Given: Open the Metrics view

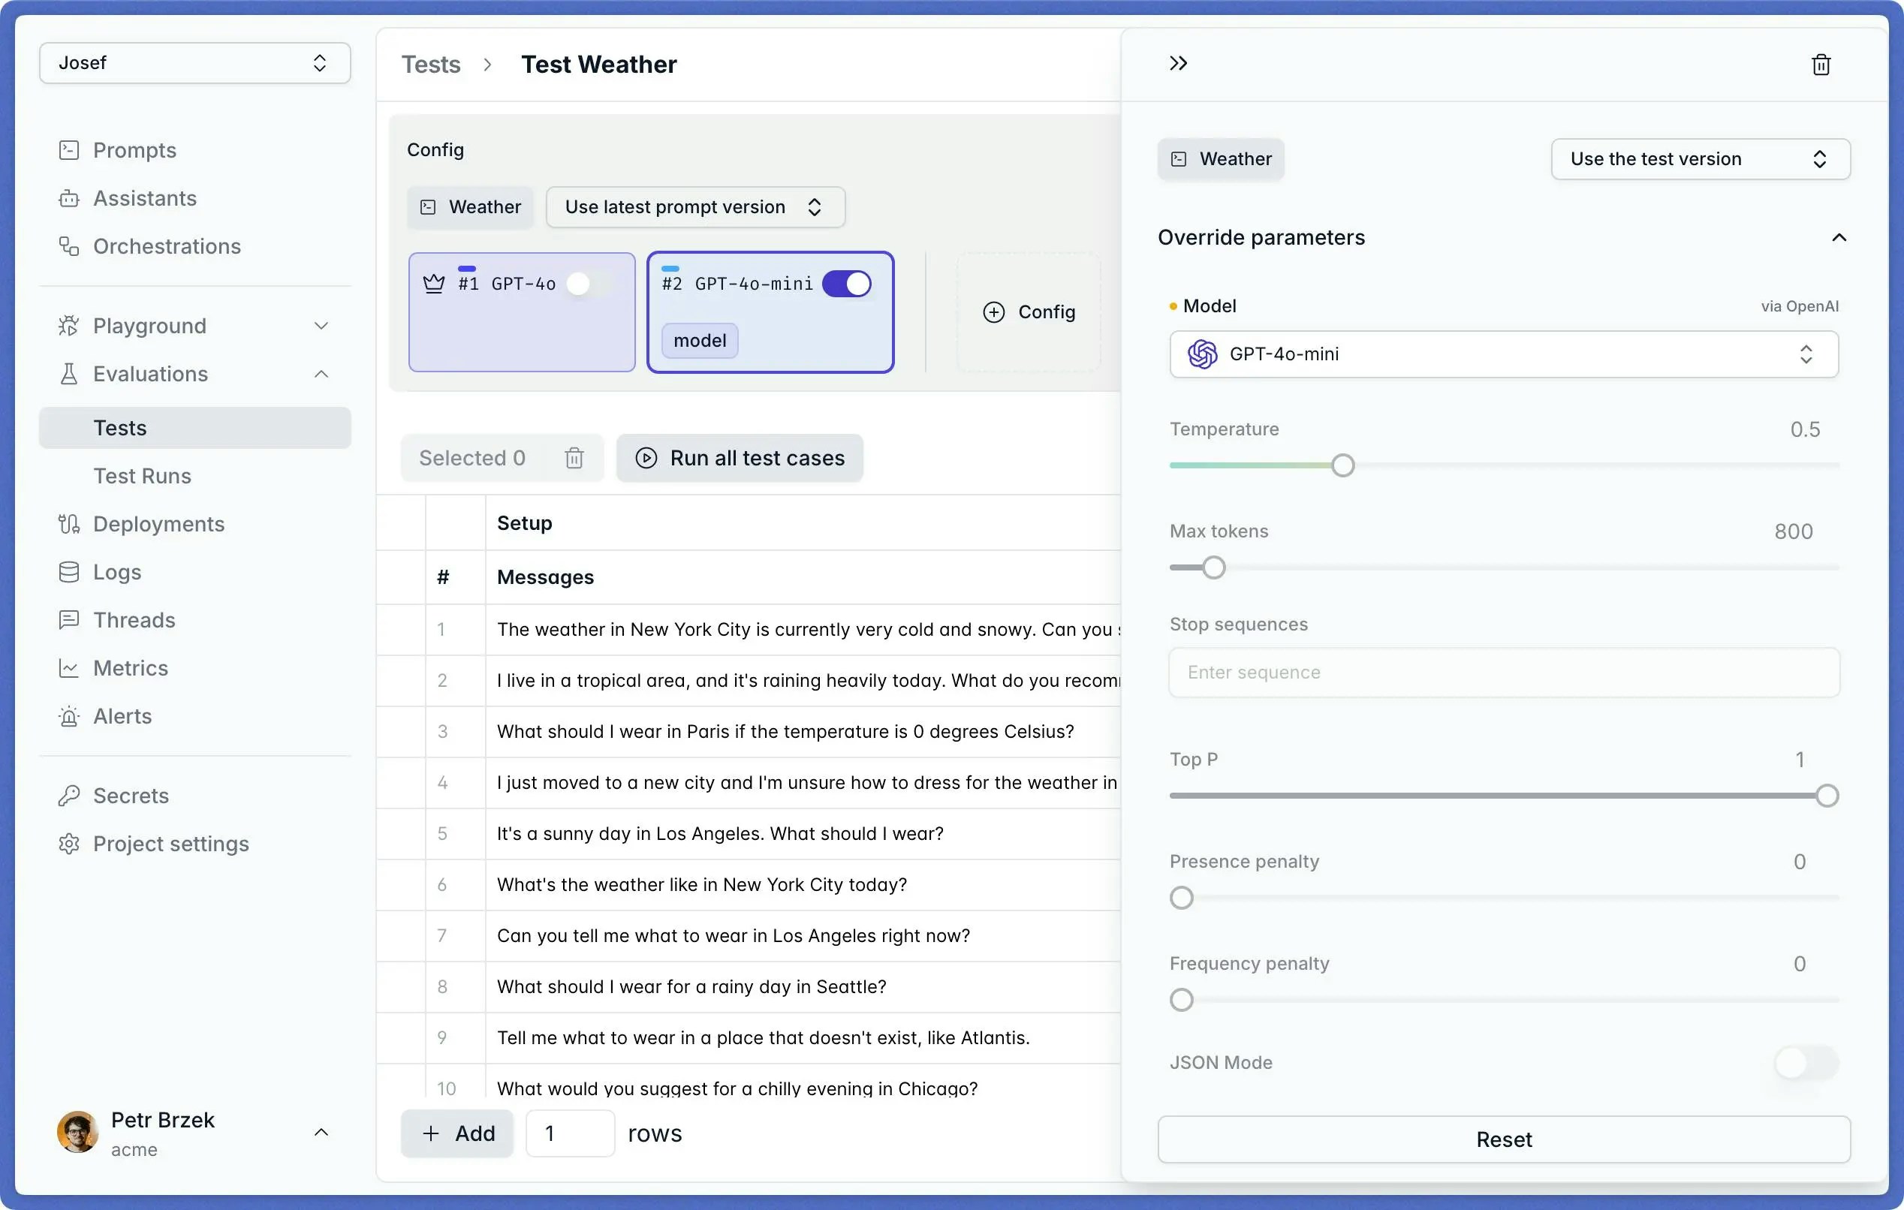Looking at the screenshot, I should pos(131,668).
